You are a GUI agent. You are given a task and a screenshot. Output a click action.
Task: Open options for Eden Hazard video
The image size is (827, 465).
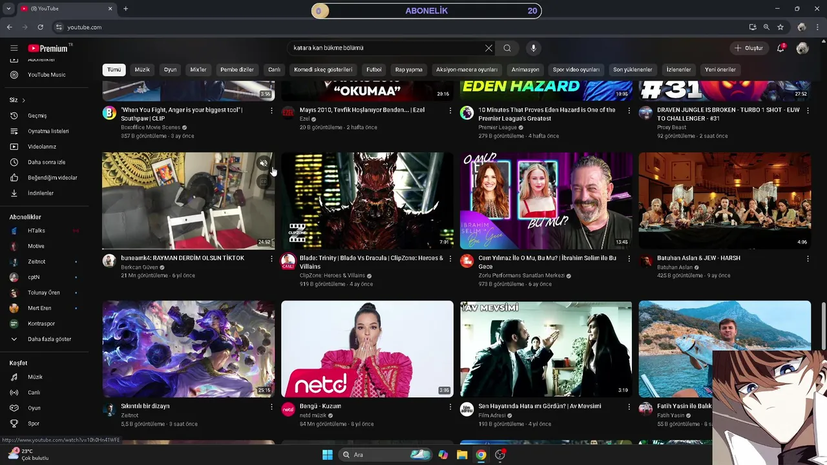[x=629, y=110]
